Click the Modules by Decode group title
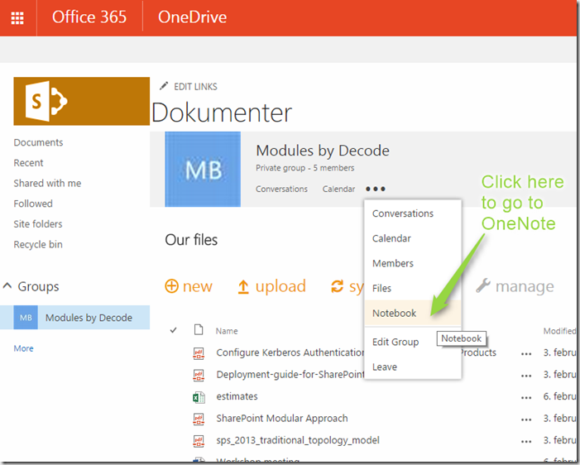This screenshot has height=465, width=580. point(323,151)
